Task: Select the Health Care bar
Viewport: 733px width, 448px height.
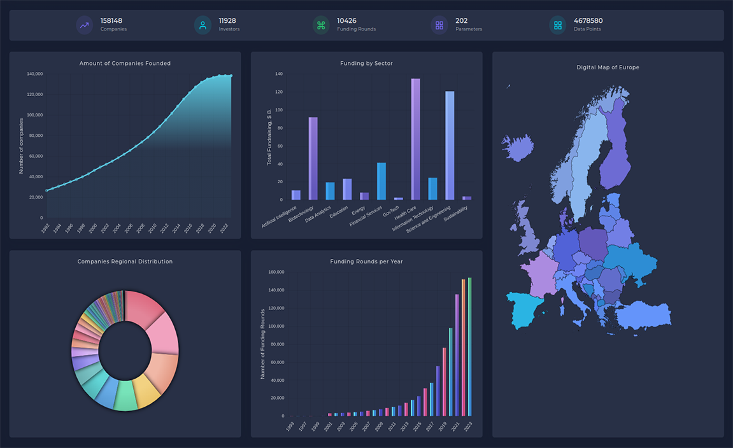Action: [415, 140]
